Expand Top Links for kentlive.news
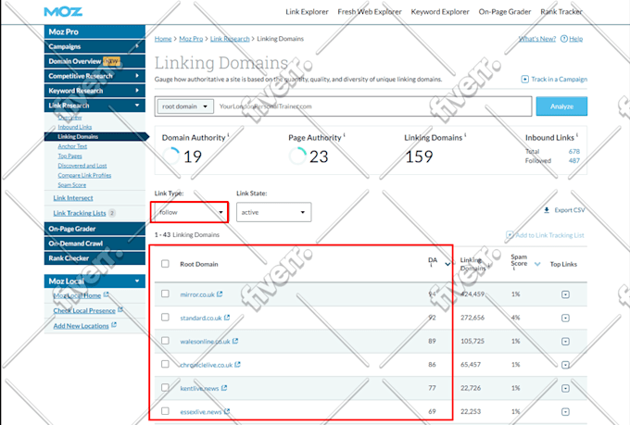Viewport: 630px width, 425px height. pos(565,389)
